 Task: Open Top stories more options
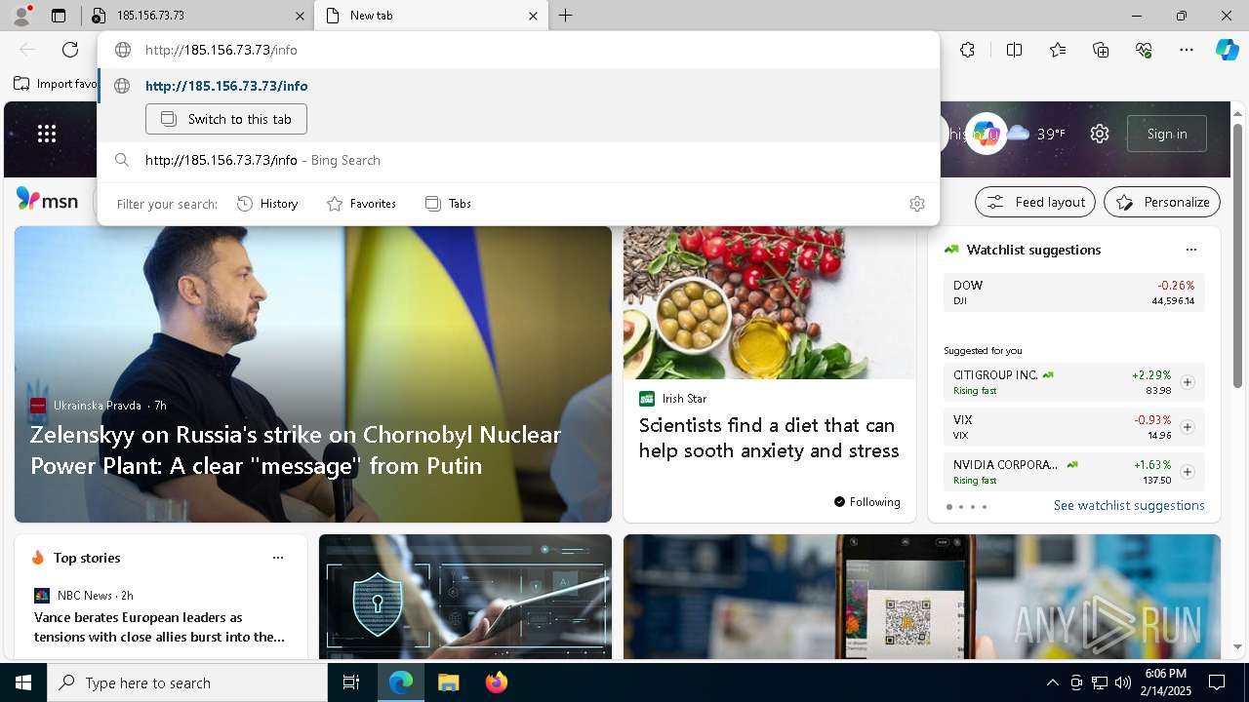point(278,558)
